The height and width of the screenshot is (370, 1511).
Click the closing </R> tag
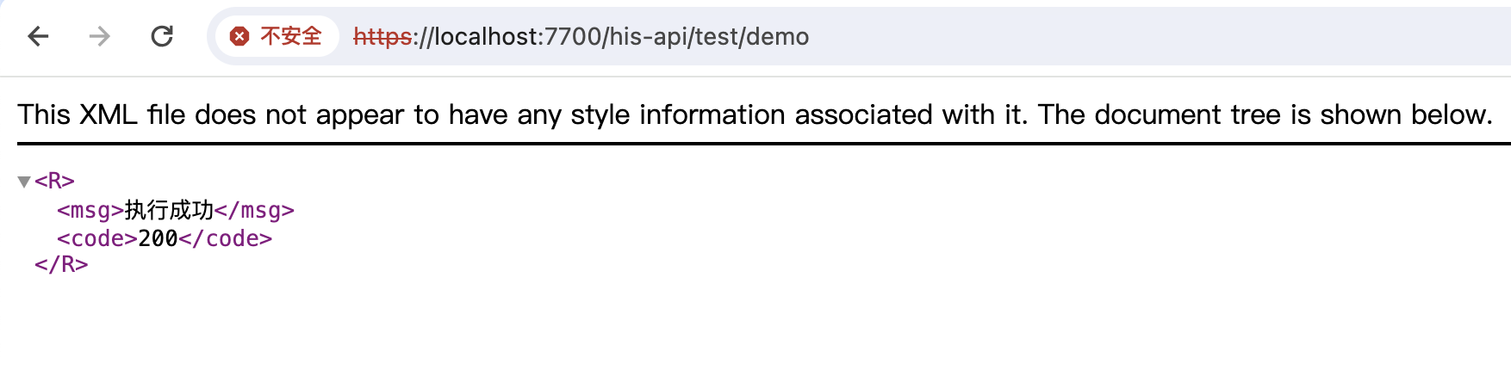61,264
